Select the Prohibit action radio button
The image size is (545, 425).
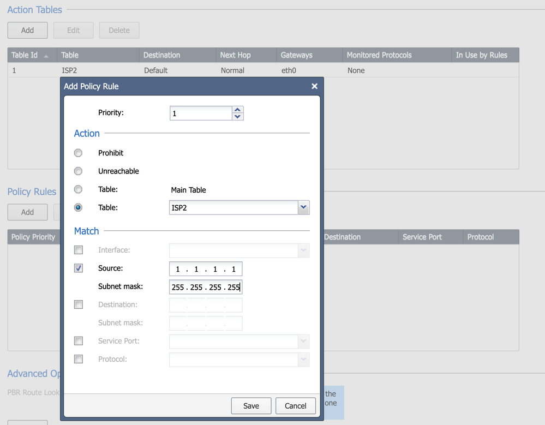pyautogui.click(x=79, y=153)
